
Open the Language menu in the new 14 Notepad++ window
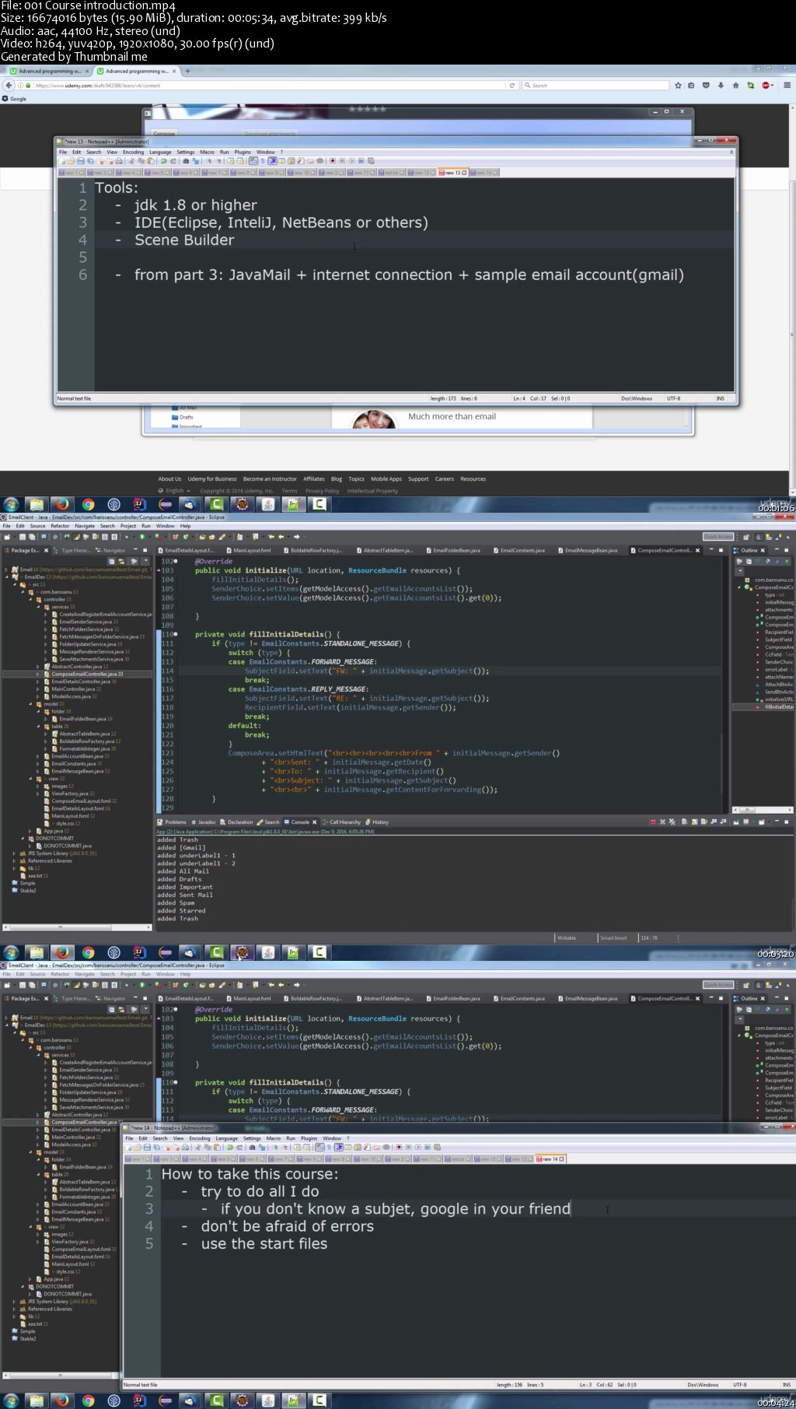pos(226,1138)
